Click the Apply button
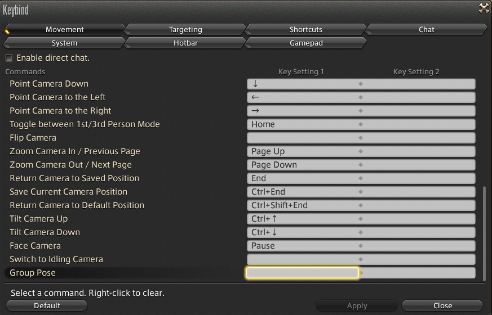Image resolution: width=492 pixels, height=315 pixels. click(x=357, y=305)
